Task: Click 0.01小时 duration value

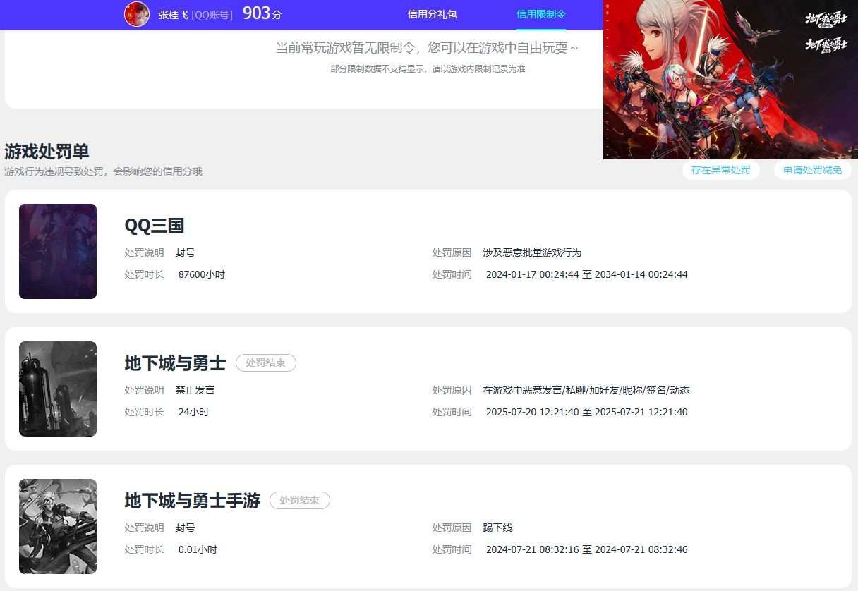Action: [198, 549]
